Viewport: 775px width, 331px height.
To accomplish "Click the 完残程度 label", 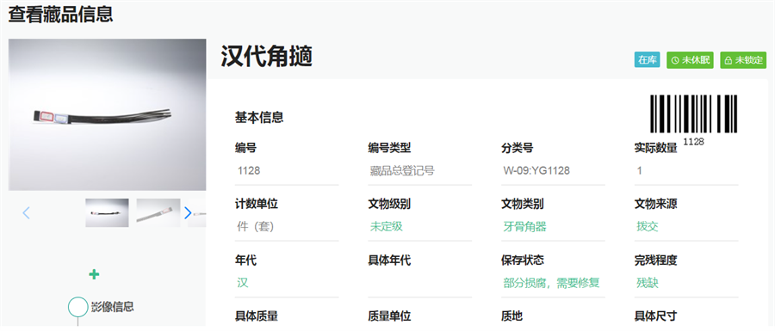I will 656,260.
